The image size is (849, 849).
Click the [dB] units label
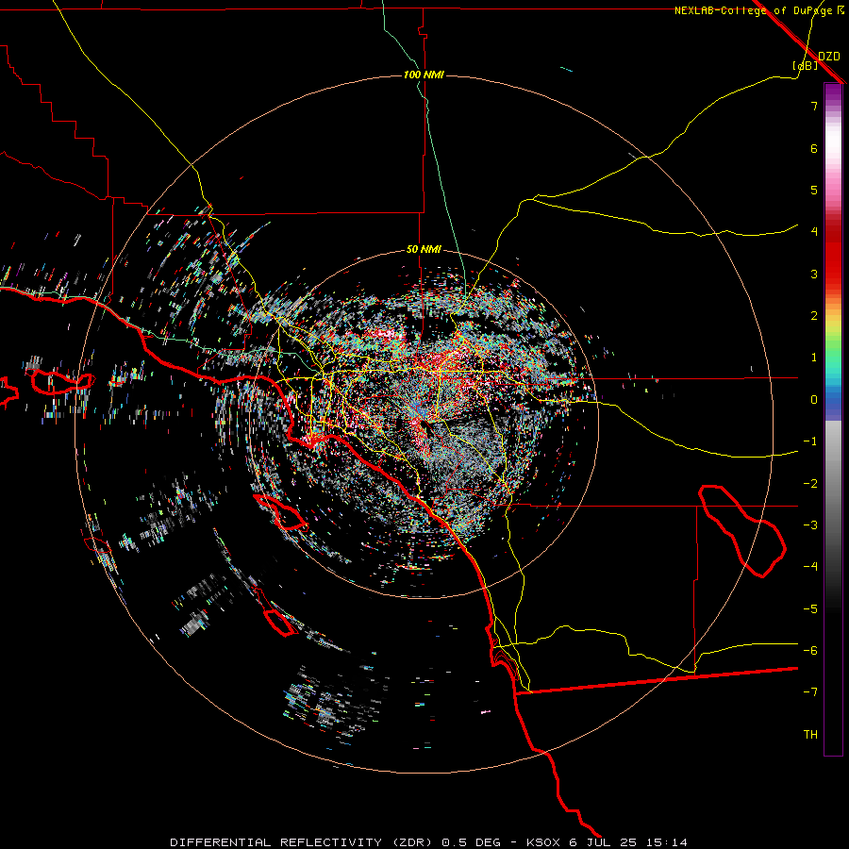tap(806, 65)
